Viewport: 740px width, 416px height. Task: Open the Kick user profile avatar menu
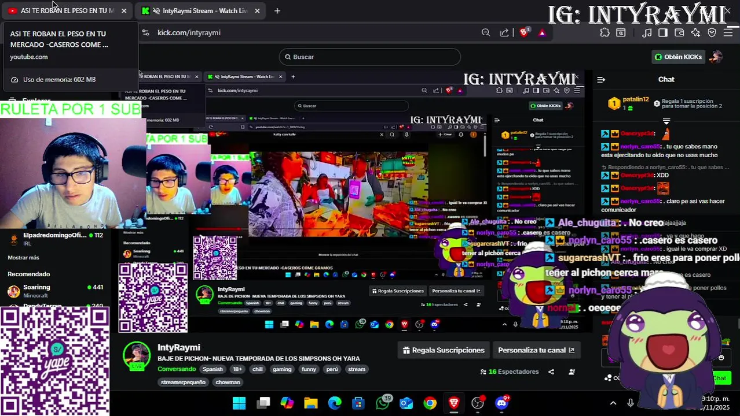tap(717, 57)
